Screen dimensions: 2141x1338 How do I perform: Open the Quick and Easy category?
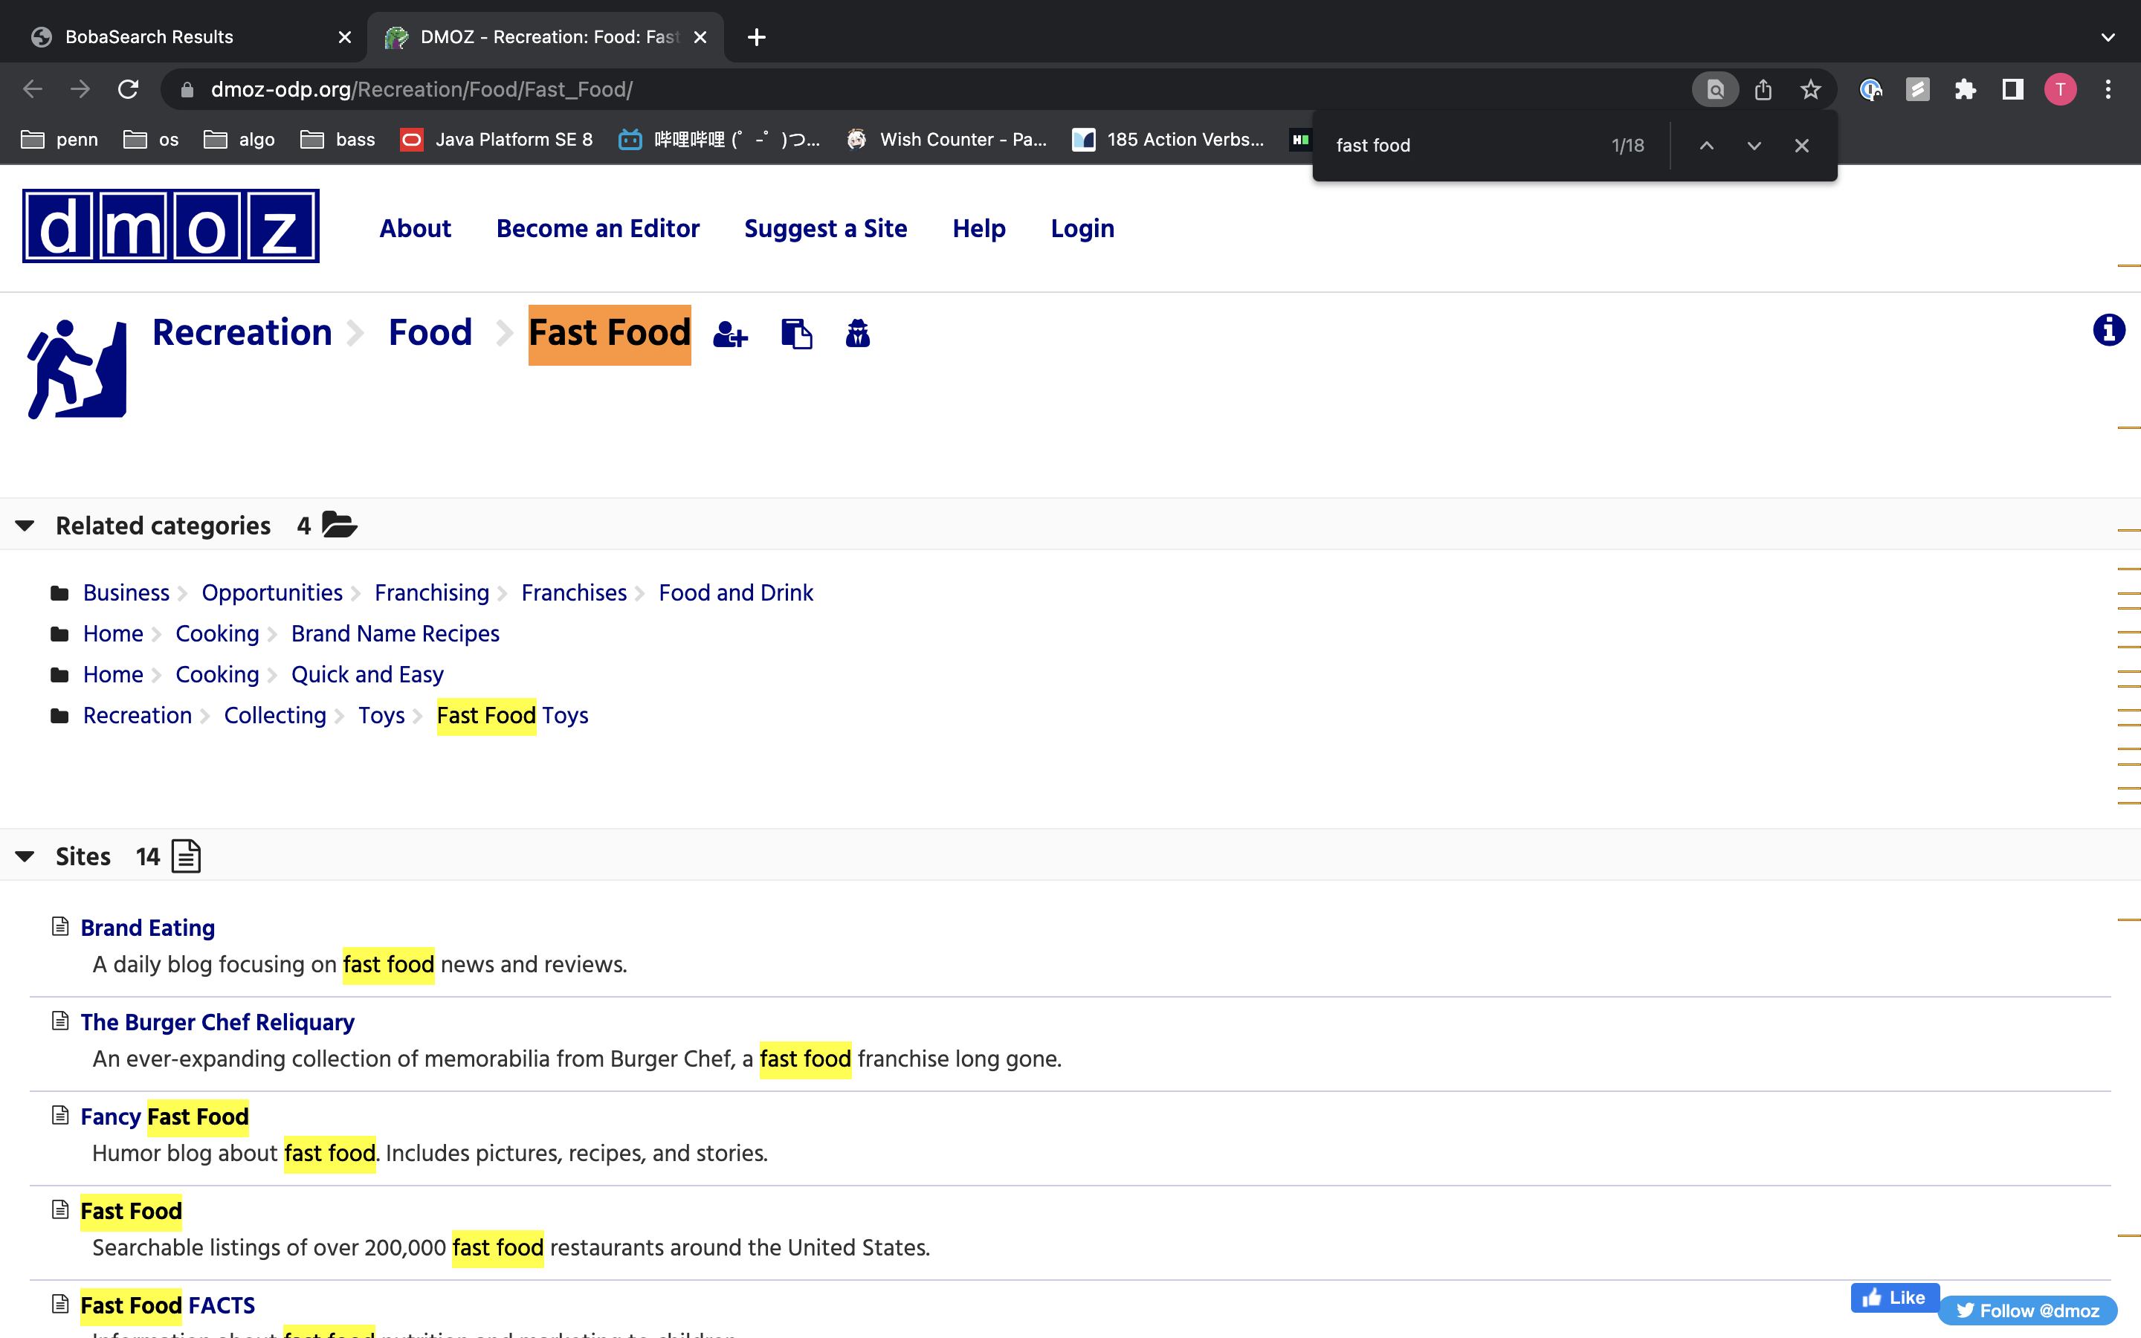coord(367,674)
